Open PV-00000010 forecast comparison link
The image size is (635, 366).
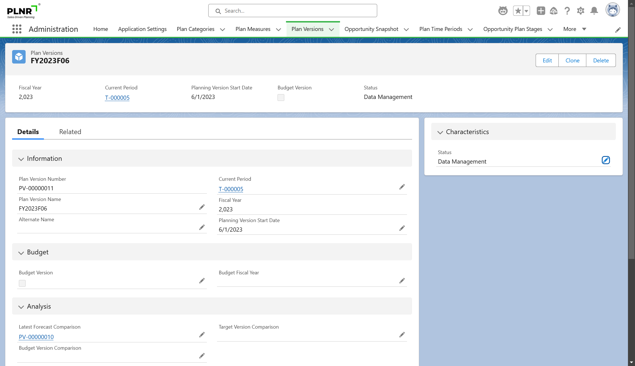tap(36, 337)
